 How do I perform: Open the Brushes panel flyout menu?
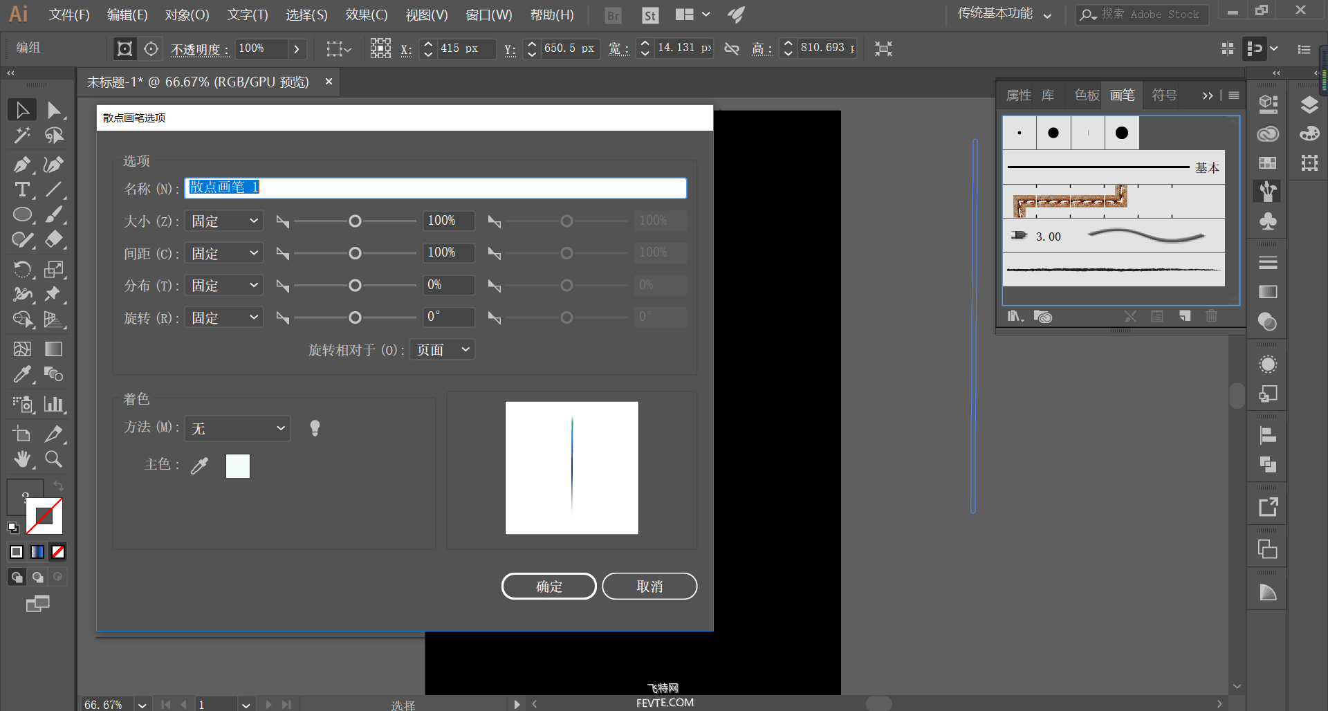pyautogui.click(x=1234, y=95)
